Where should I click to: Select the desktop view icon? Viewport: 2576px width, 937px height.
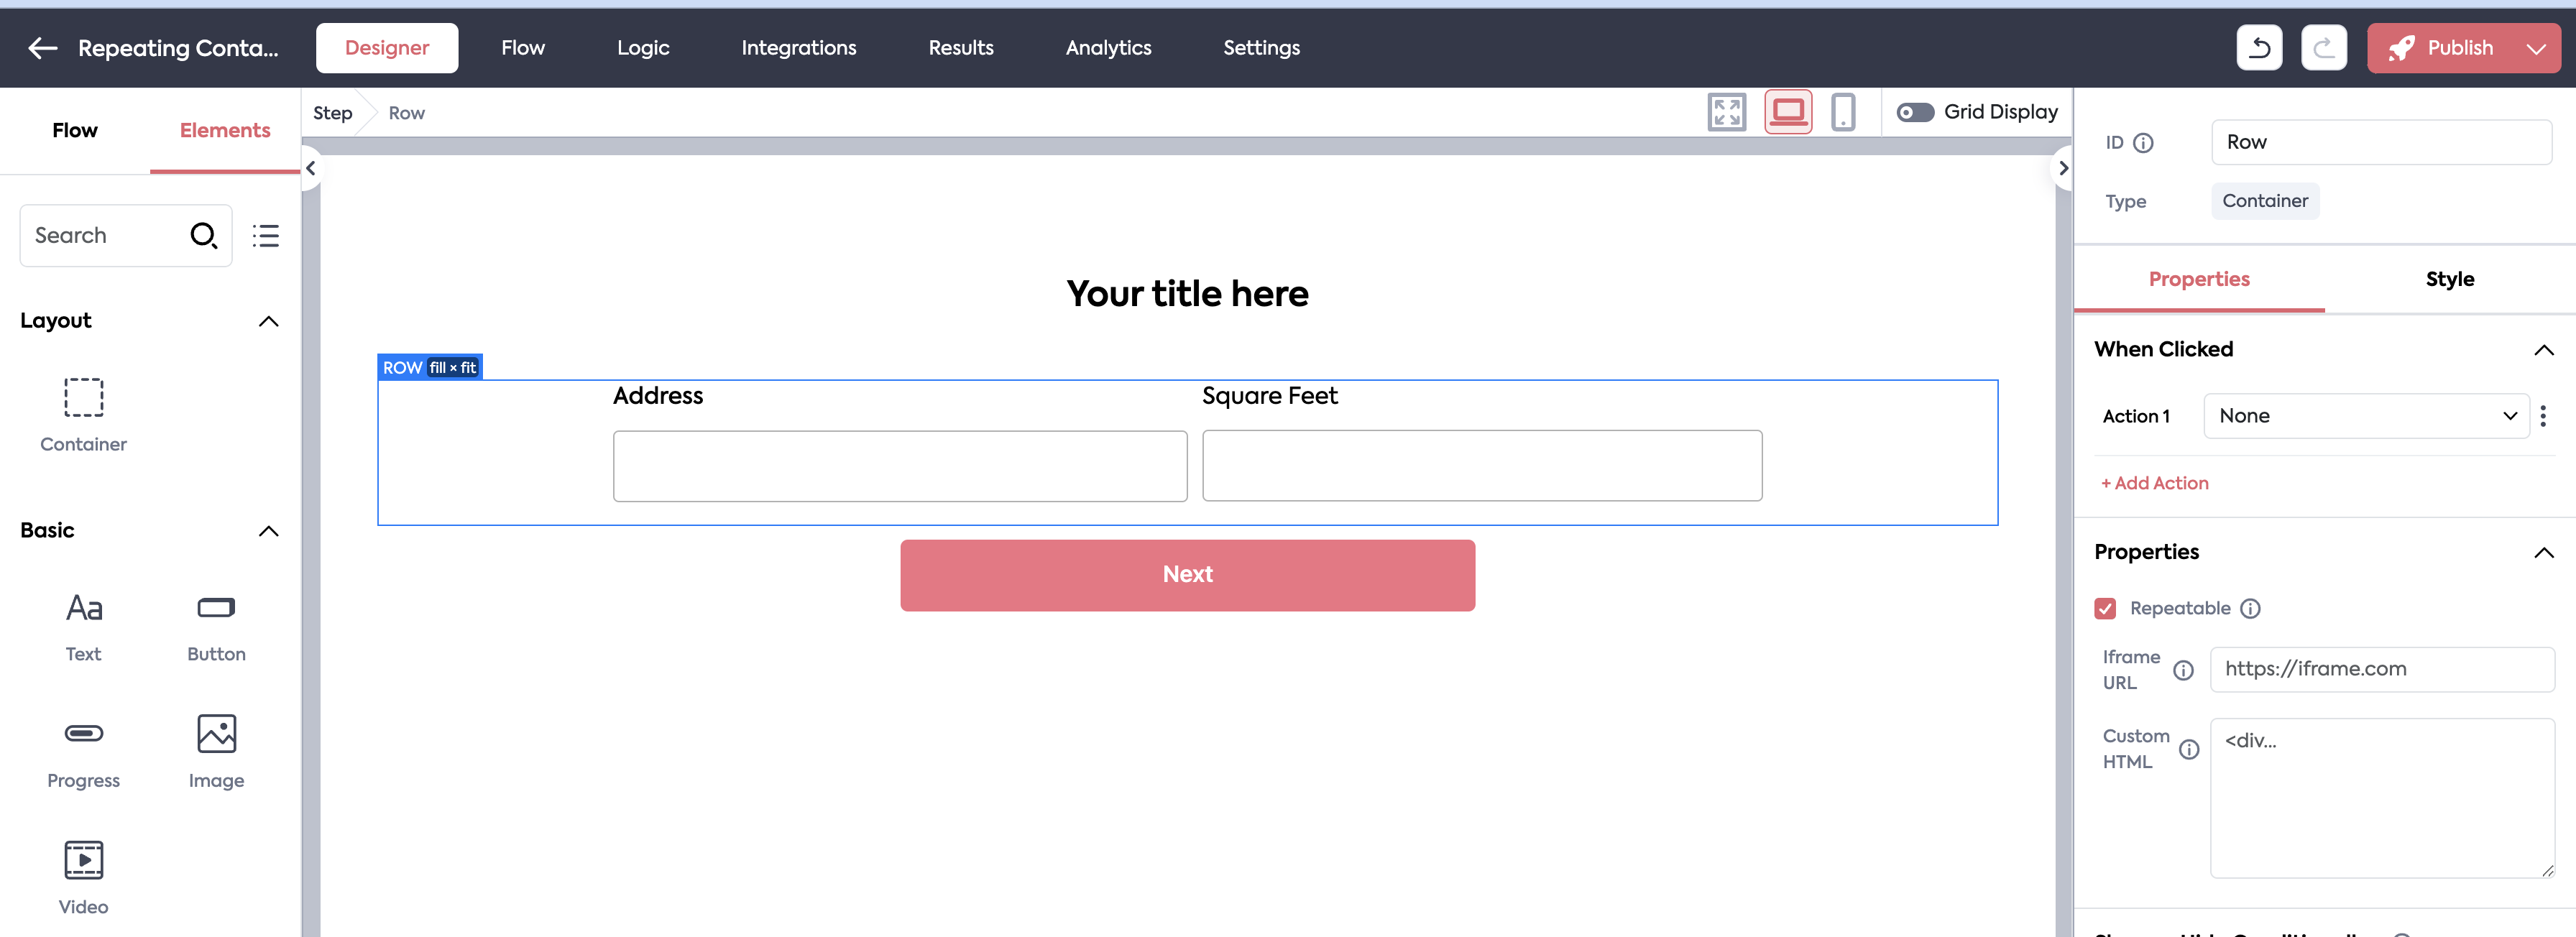[1787, 113]
